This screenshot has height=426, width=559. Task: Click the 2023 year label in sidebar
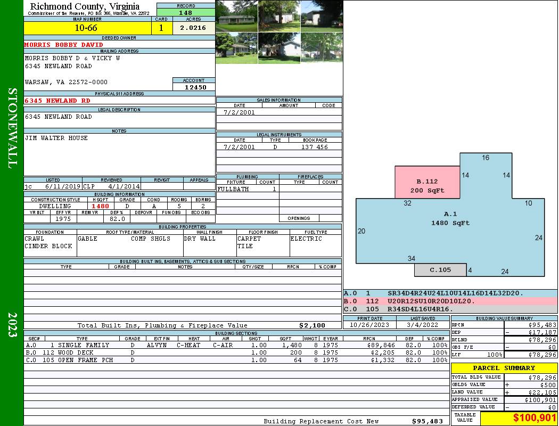coord(12,324)
